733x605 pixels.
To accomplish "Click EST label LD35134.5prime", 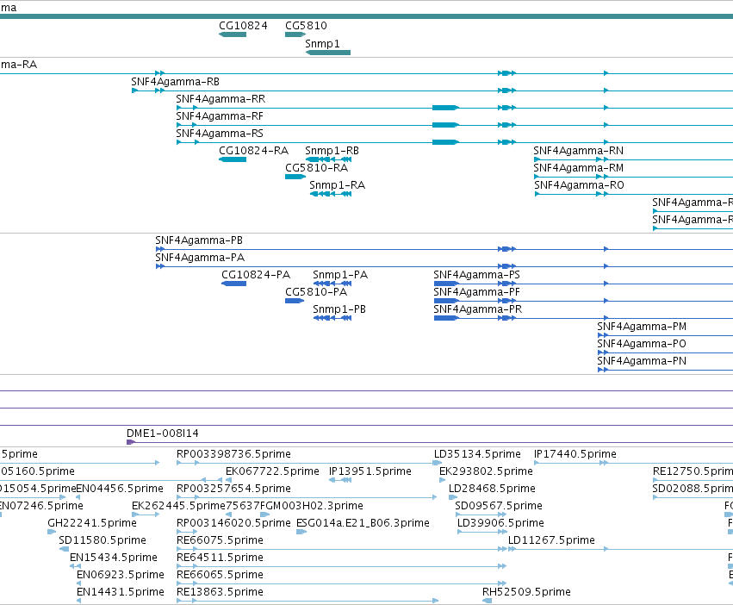I will [477, 454].
